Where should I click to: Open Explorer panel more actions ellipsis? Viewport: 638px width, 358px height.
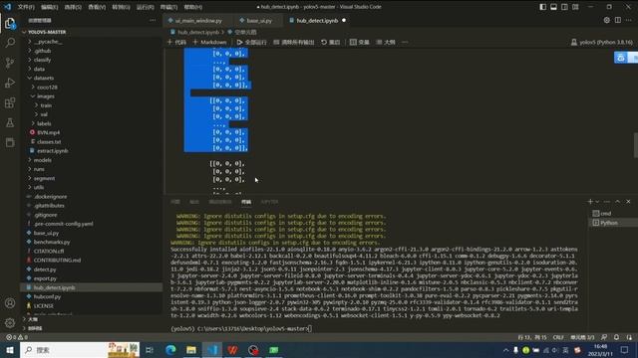point(153,20)
